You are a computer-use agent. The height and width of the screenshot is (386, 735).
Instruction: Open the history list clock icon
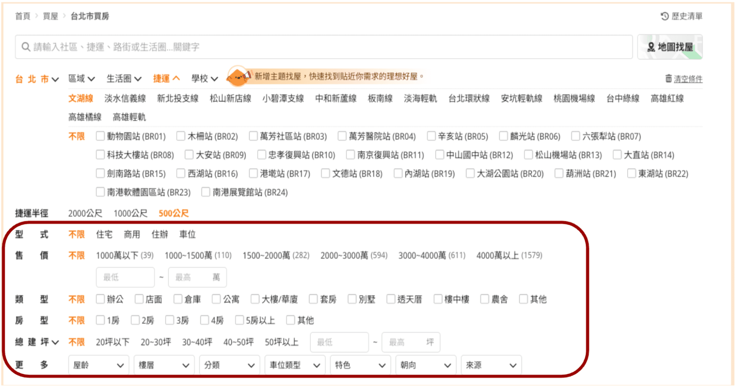[x=665, y=16]
